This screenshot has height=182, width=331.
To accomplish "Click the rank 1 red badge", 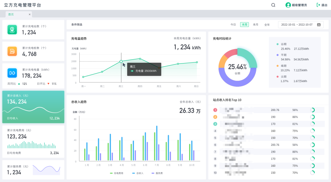I will tap(215, 110).
